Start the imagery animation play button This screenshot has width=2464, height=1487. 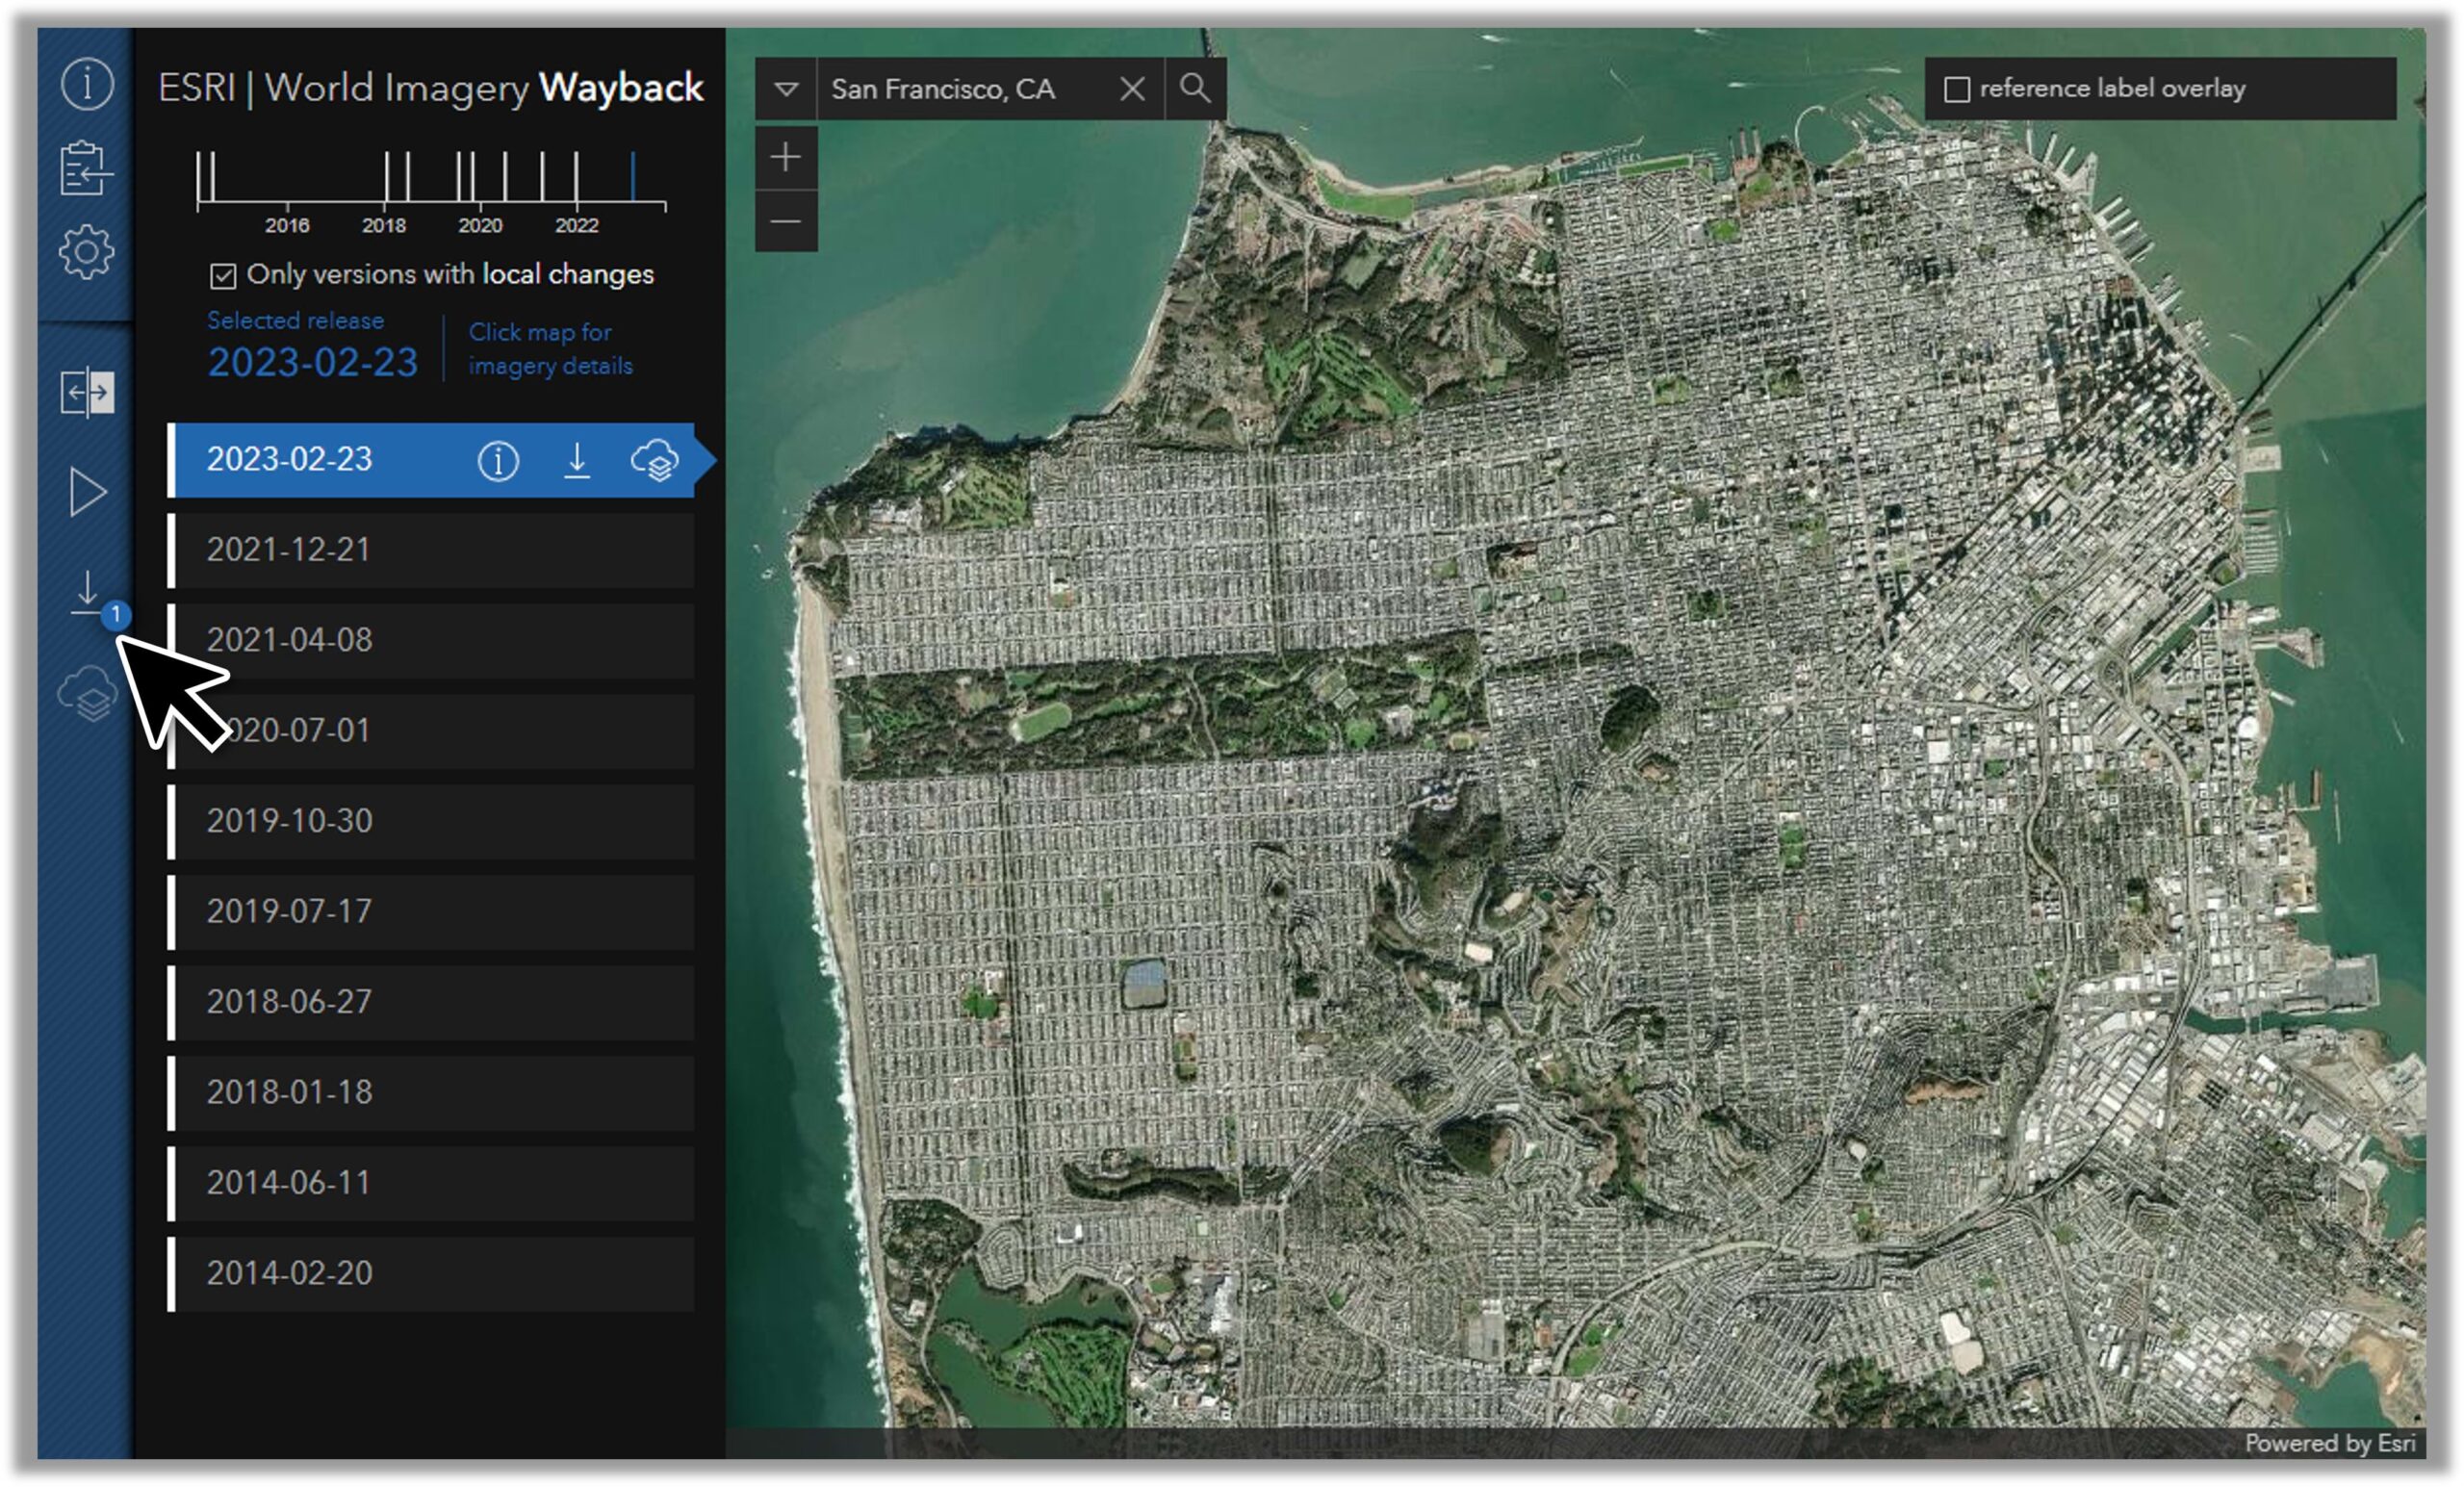pyautogui.click(x=88, y=492)
